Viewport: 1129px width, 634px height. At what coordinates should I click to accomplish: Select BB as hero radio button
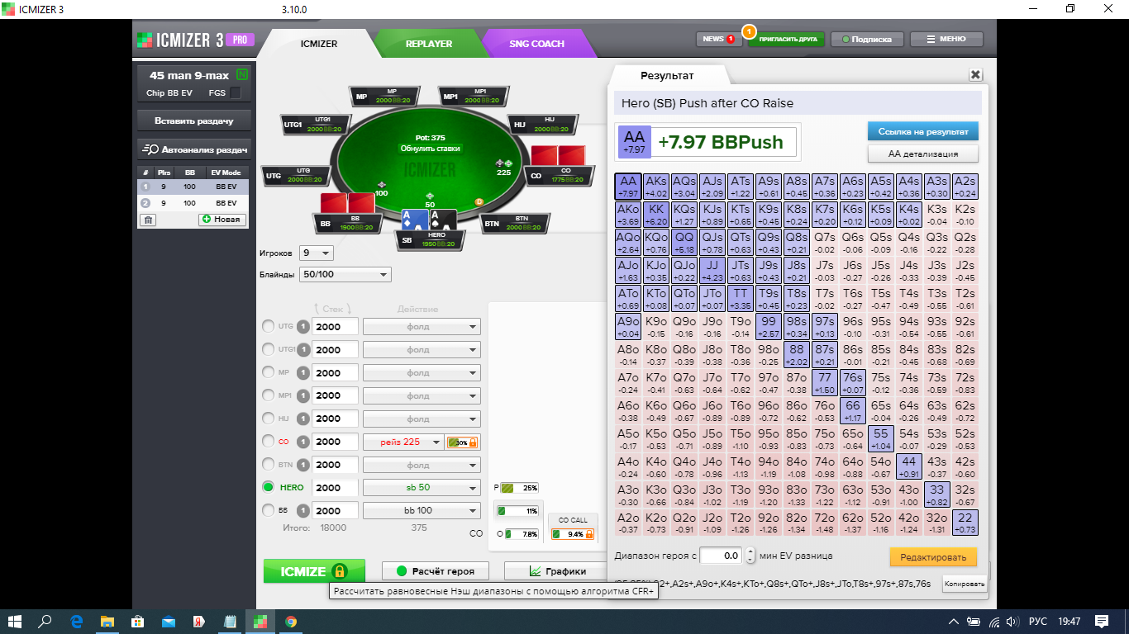coord(268,510)
